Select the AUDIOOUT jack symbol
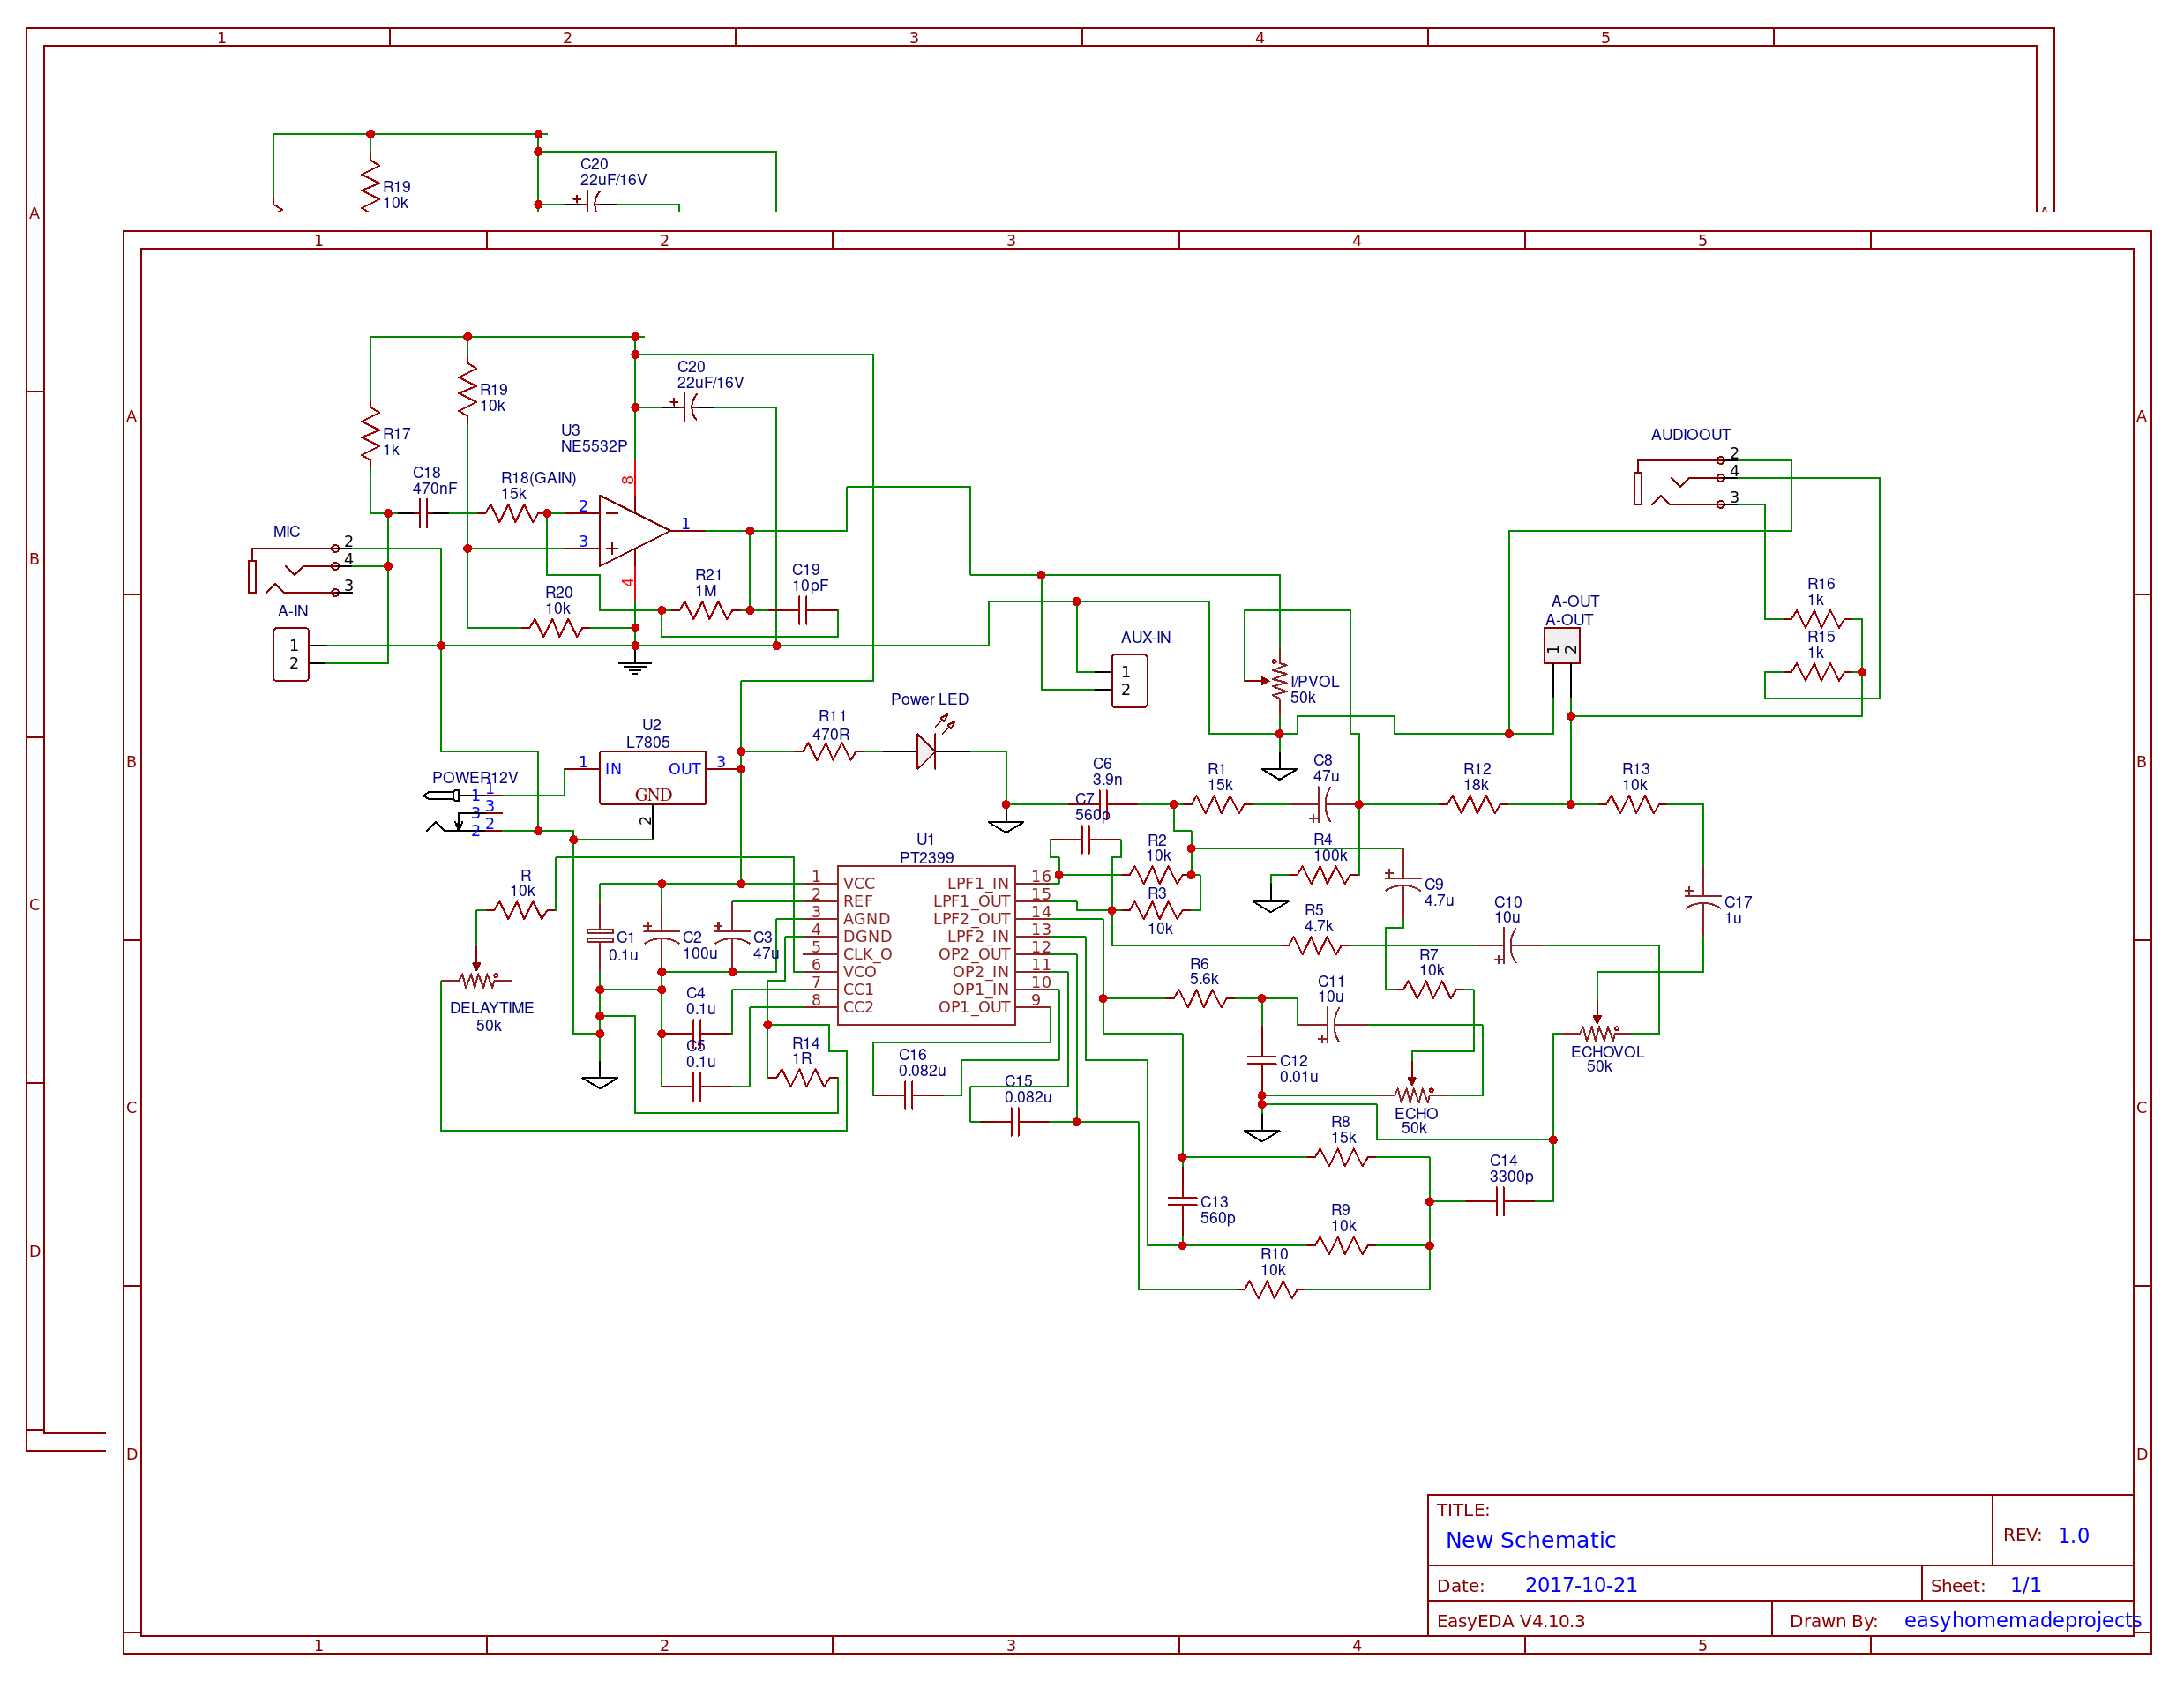 point(1683,482)
